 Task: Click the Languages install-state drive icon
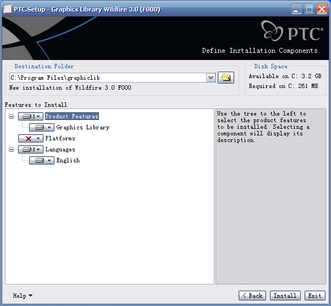(x=26, y=149)
